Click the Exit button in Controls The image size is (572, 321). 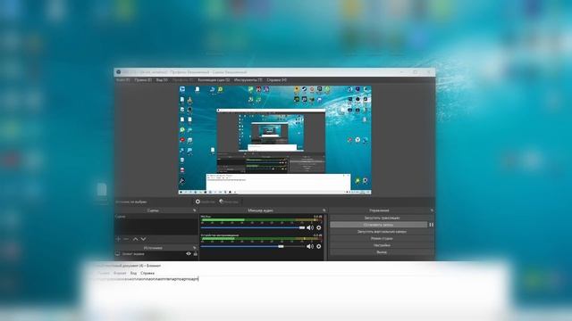[382, 252]
